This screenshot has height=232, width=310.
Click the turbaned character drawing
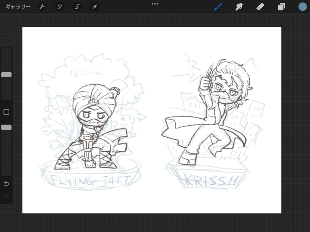pyautogui.click(x=91, y=127)
